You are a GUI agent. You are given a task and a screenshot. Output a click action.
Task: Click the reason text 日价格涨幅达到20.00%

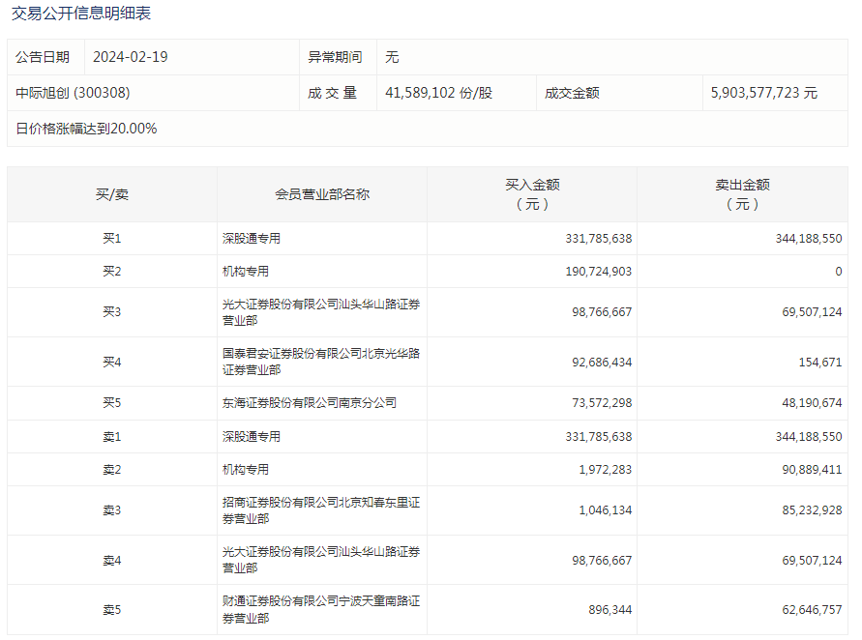[x=86, y=129]
